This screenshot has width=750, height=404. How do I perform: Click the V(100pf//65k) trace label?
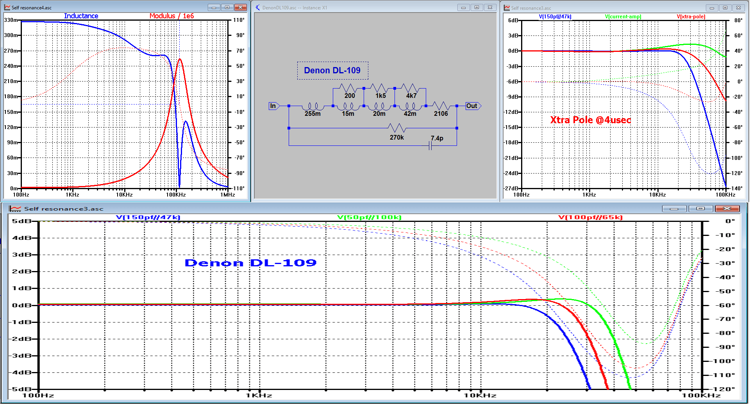pos(590,217)
